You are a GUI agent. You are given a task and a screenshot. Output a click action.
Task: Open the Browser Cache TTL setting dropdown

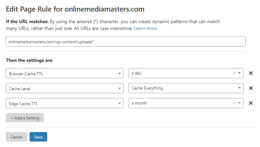(x=65, y=73)
